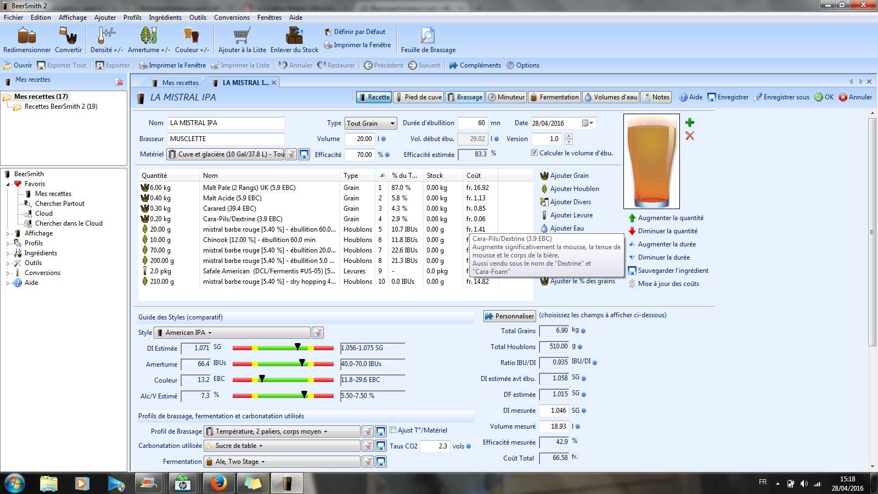Click Augmenter la durée

662,244
